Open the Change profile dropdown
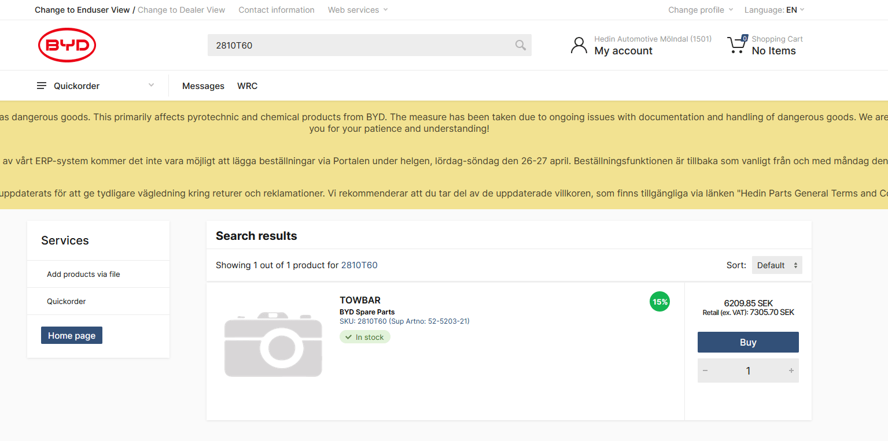Image resolution: width=888 pixels, height=441 pixels. pyautogui.click(x=701, y=10)
